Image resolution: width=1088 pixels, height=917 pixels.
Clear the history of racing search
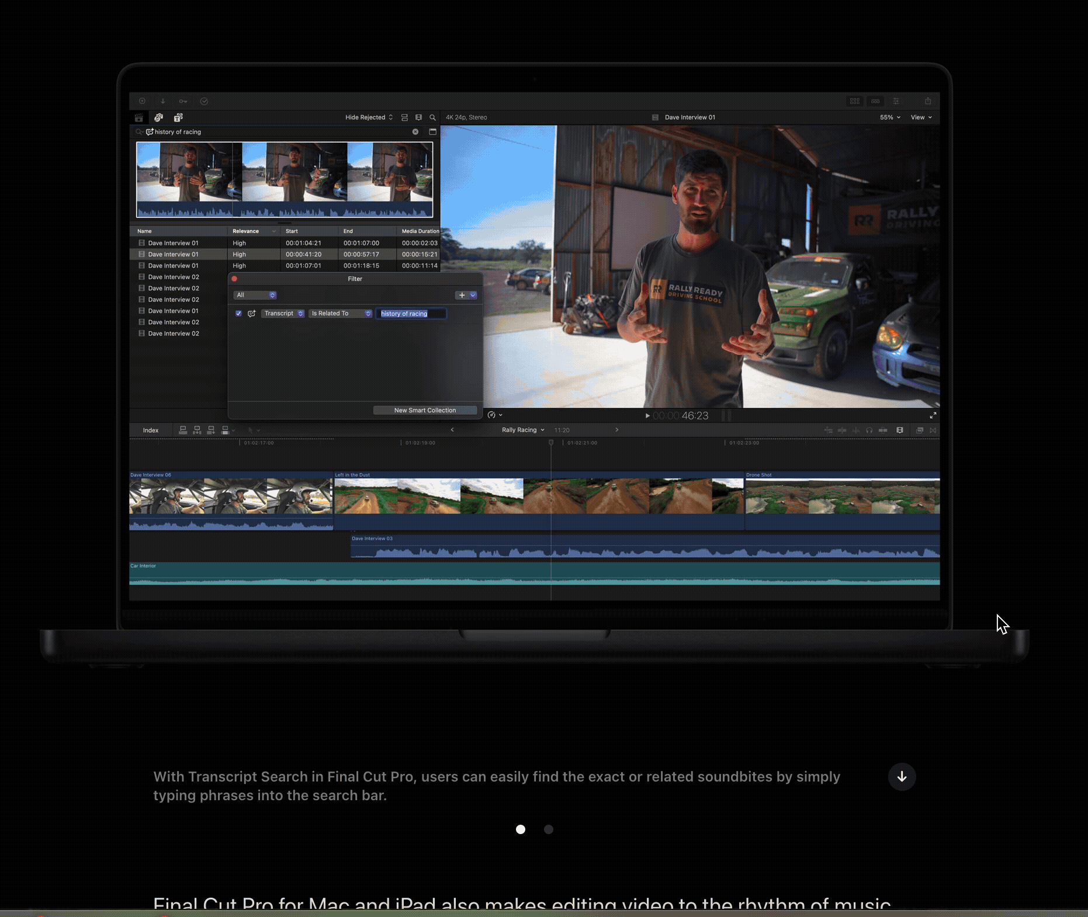(415, 132)
